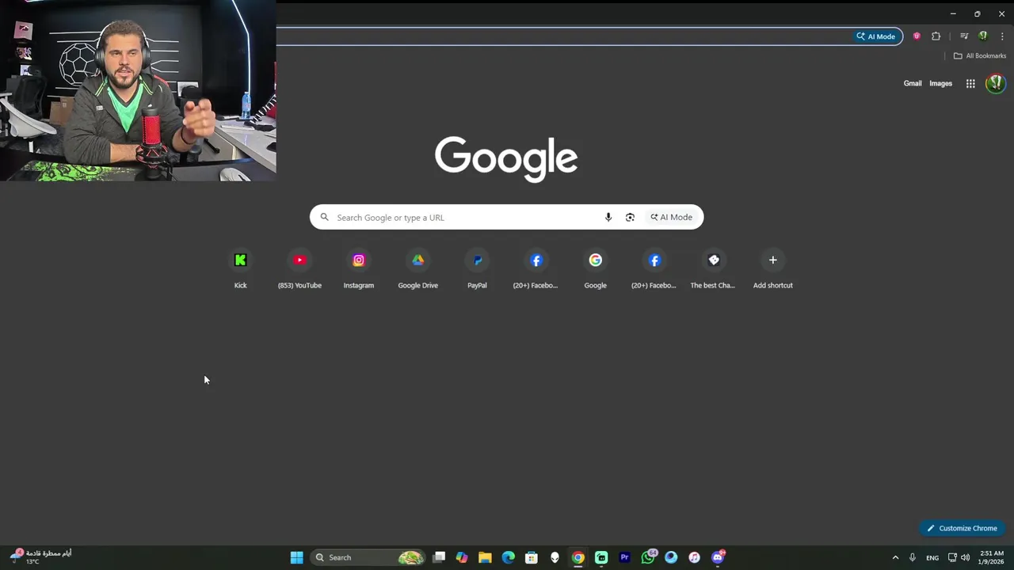Image resolution: width=1014 pixels, height=570 pixels.
Task: Open the Facebook shortcut next to The best Cha...
Action: pos(654,269)
